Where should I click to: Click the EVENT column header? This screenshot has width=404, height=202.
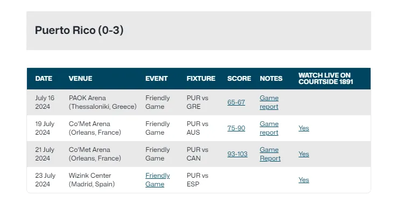click(156, 79)
